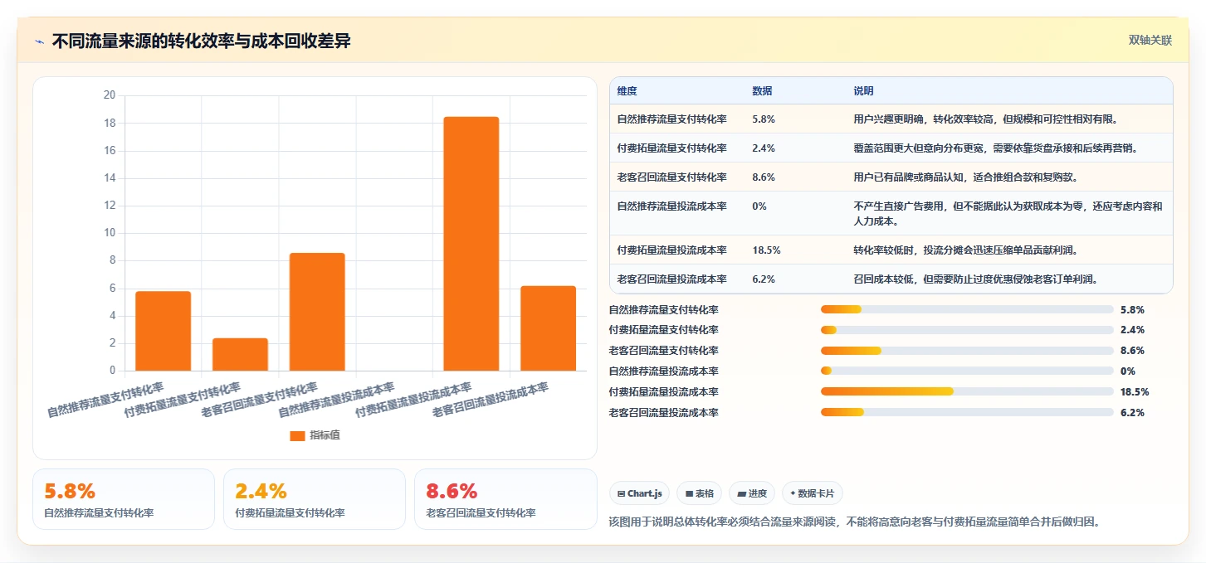Click the 18.5% progress bar for 付费拓量流量投流成本率
Viewport: 1206px width, 563px height.
point(967,391)
